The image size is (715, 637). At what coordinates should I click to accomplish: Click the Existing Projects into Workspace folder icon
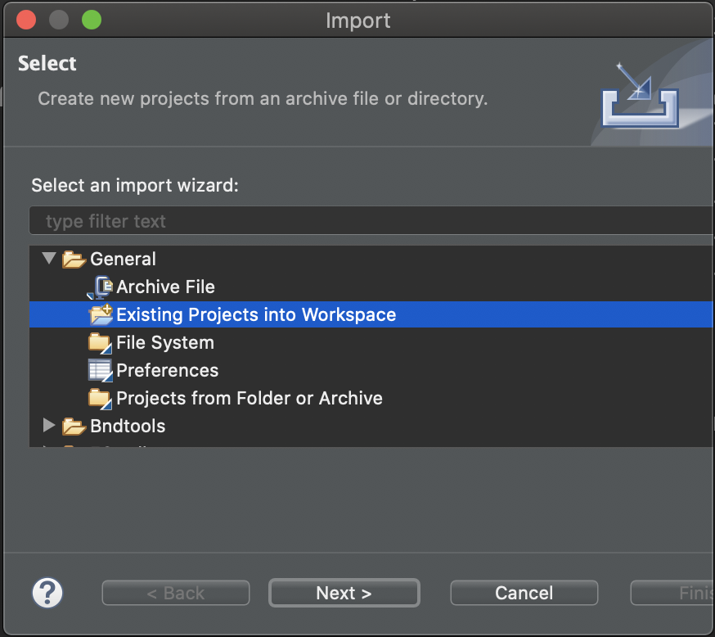point(100,314)
